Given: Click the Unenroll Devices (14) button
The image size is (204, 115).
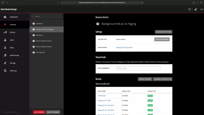Looking at the screenshot, I should pos(163,79).
